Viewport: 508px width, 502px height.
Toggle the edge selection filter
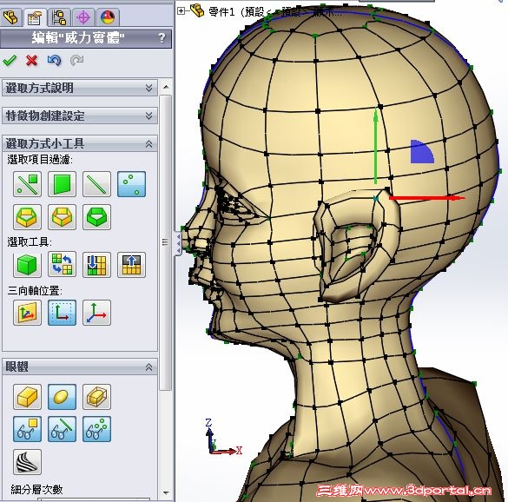click(x=96, y=184)
